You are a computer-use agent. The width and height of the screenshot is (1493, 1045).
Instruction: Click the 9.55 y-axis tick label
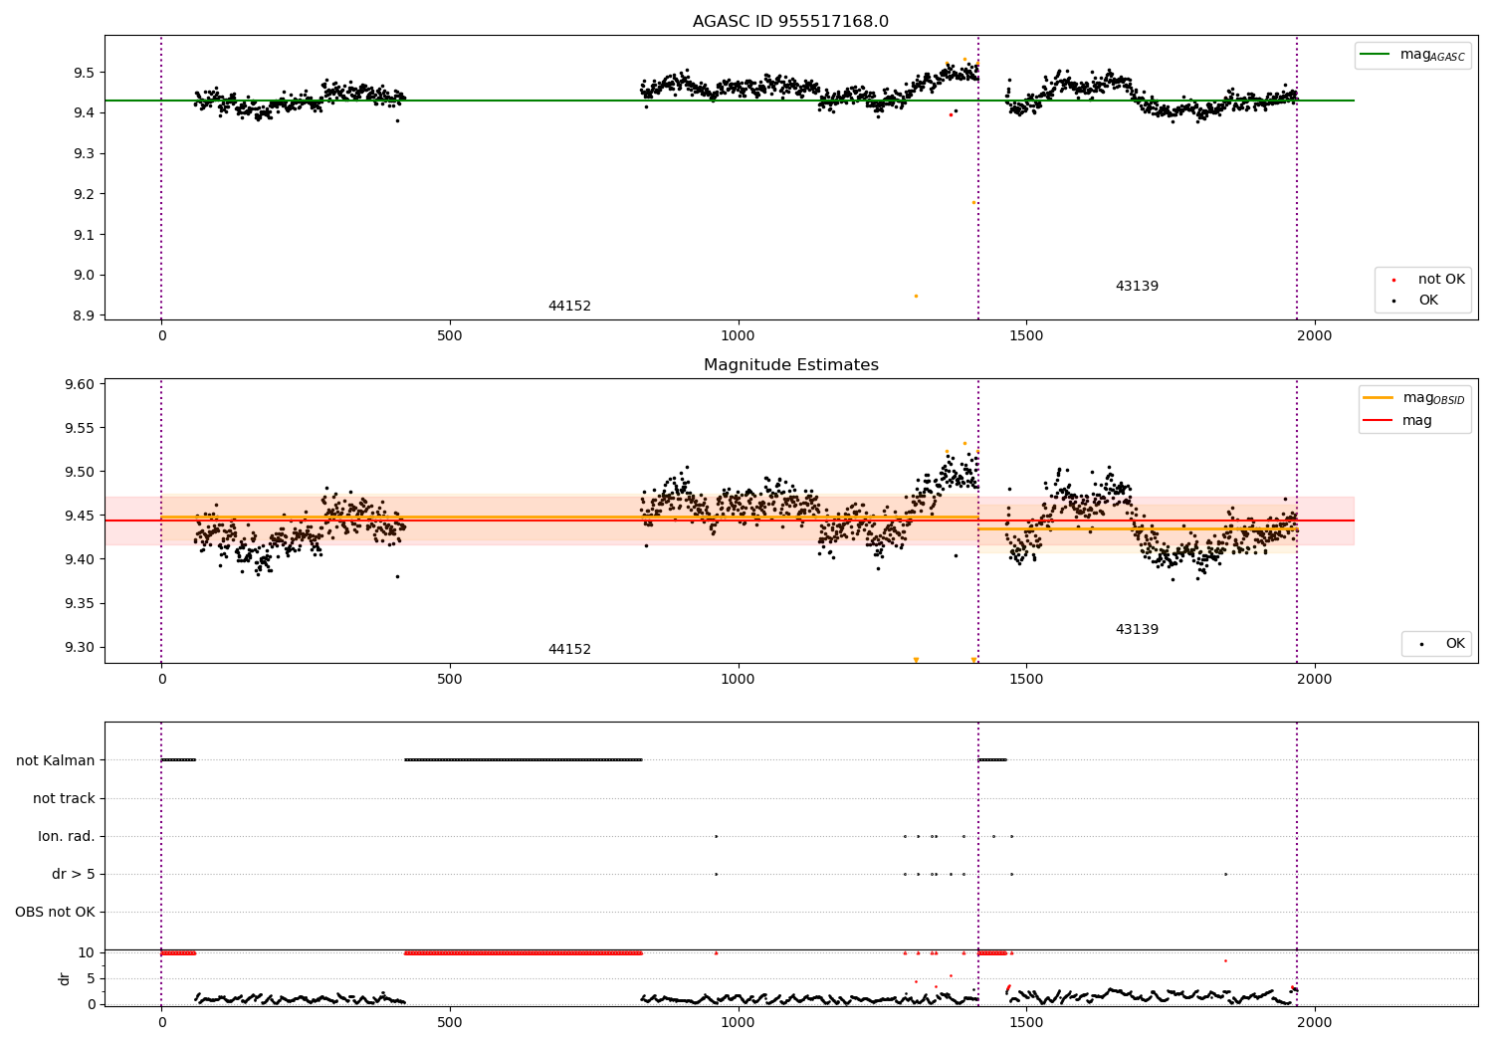coord(81,428)
